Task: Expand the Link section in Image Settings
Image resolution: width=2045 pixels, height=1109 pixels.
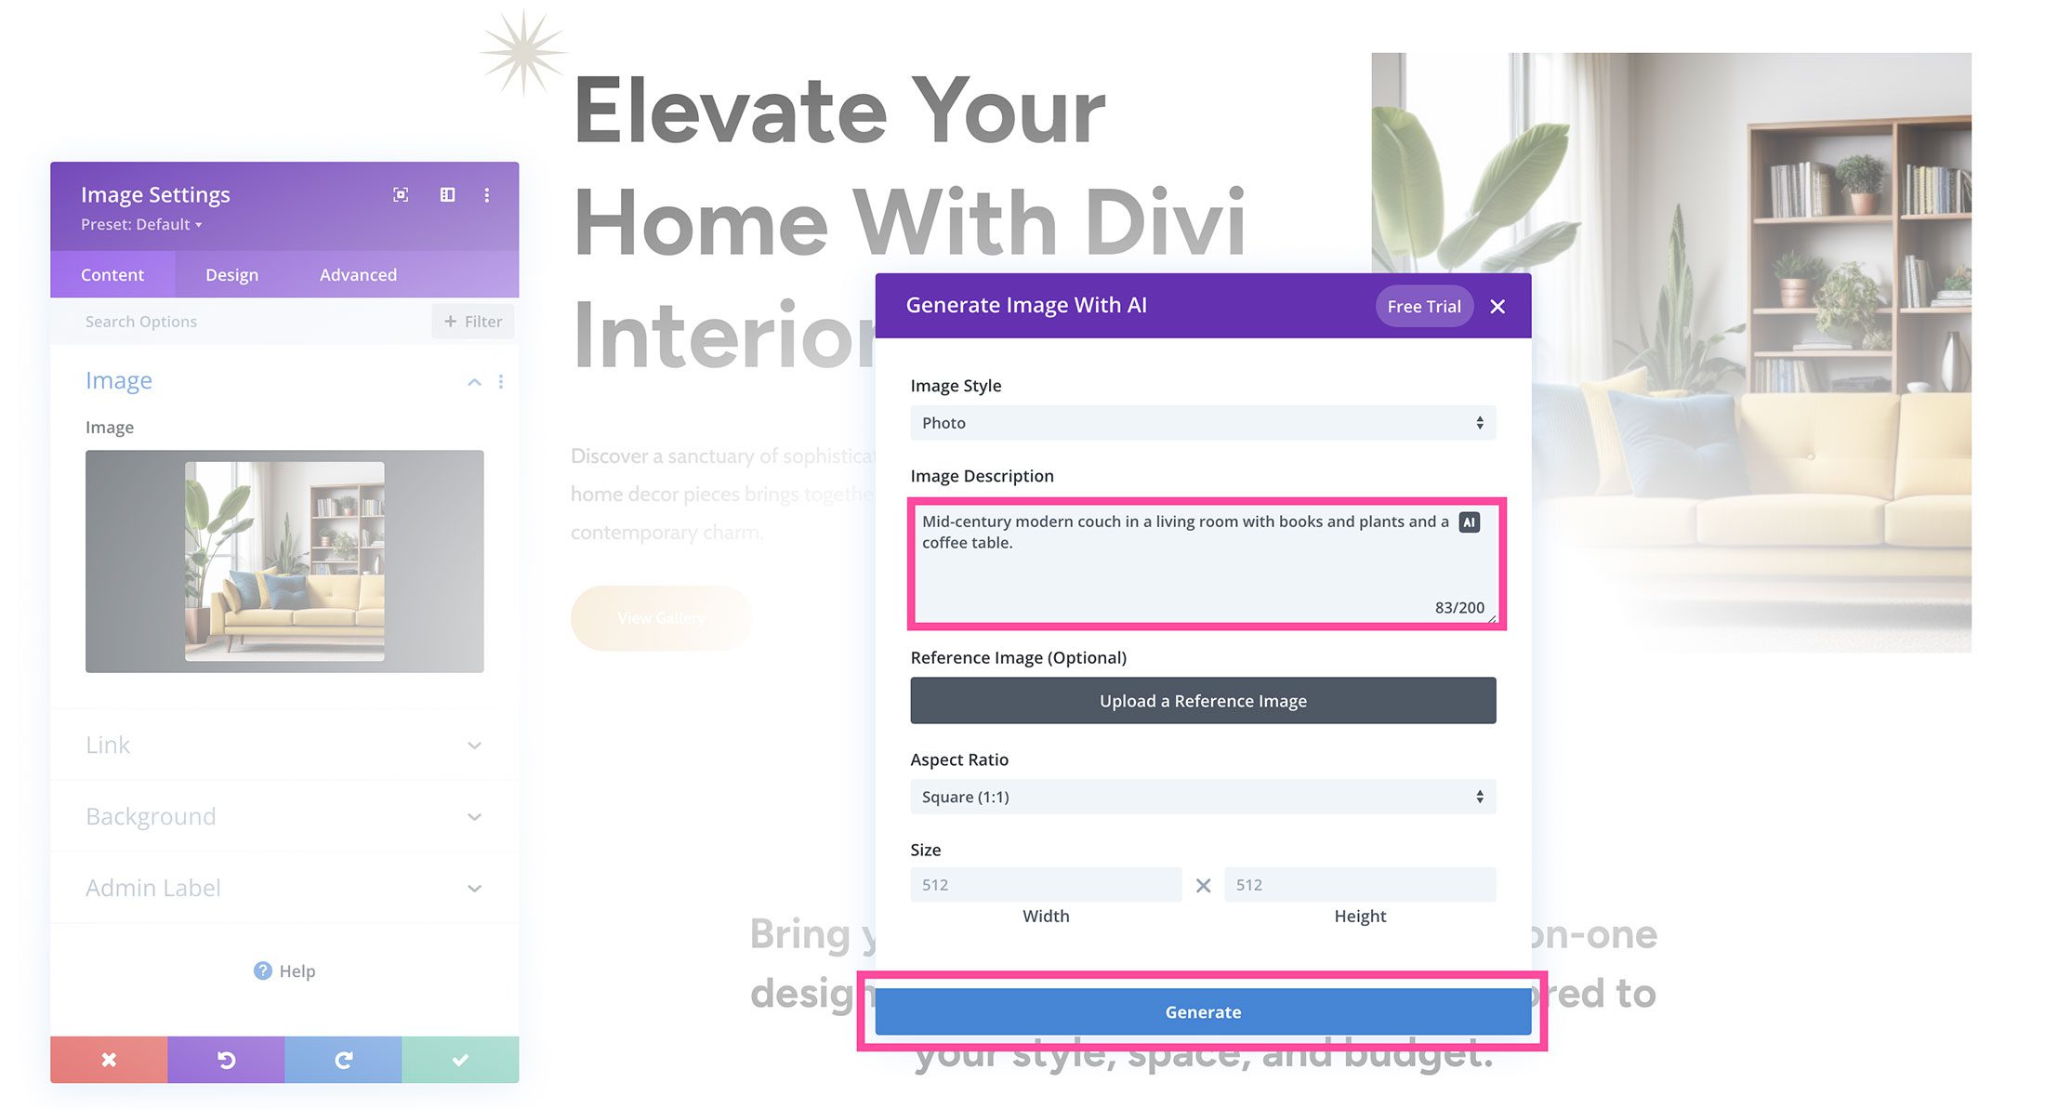Action: pyautogui.click(x=283, y=745)
